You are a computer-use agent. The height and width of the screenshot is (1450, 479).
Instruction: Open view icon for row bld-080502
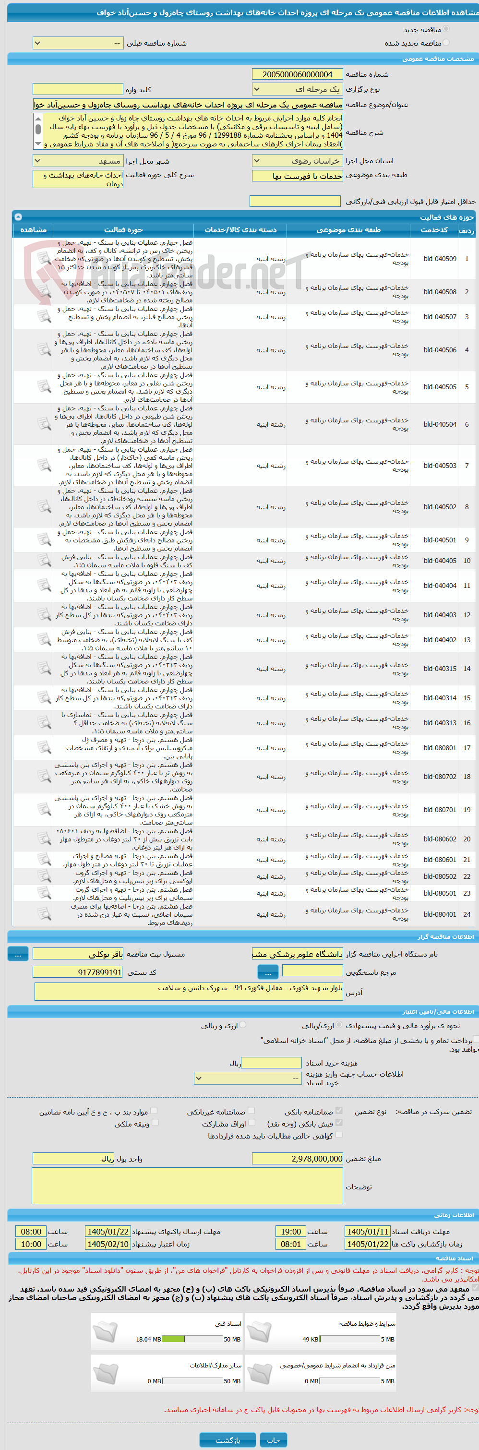(x=44, y=876)
